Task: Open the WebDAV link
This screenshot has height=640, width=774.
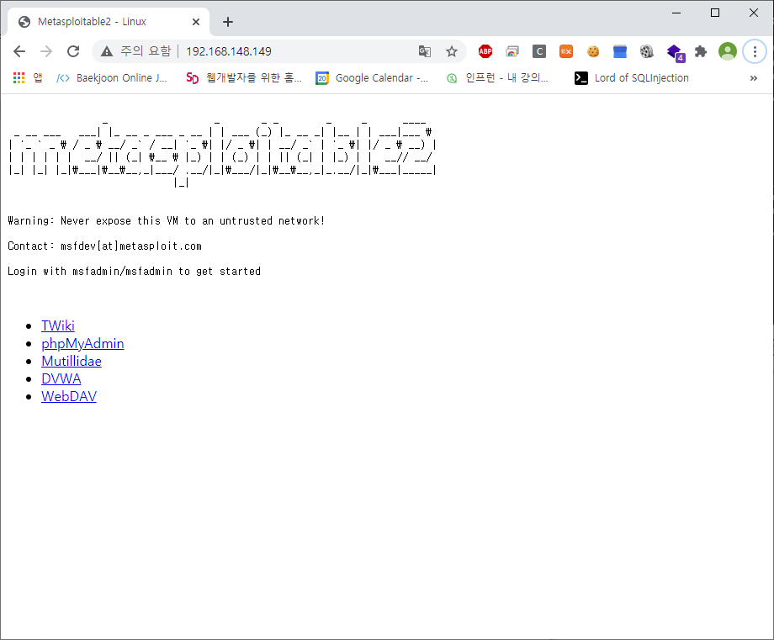Action: [x=69, y=397]
